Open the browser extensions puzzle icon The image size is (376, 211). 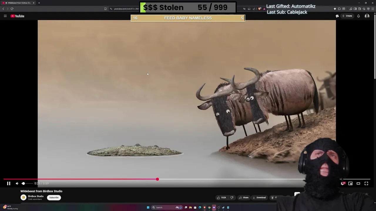339,9
